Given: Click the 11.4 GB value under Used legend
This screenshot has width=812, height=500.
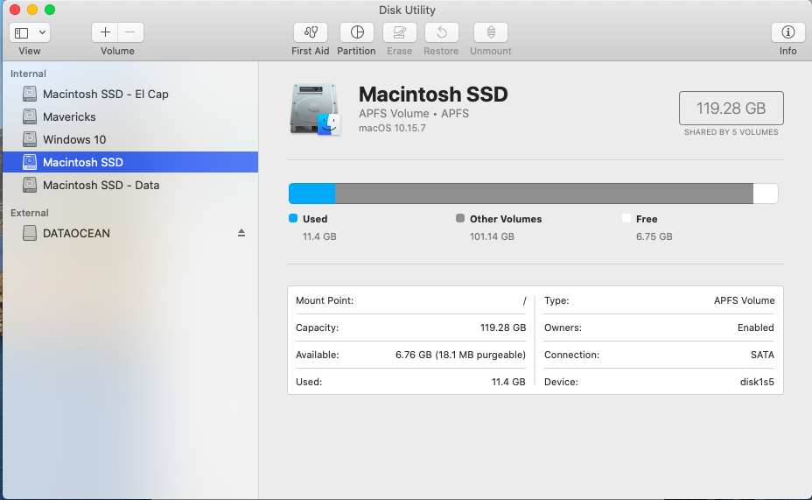Looking at the screenshot, I should (x=319, y=236).
